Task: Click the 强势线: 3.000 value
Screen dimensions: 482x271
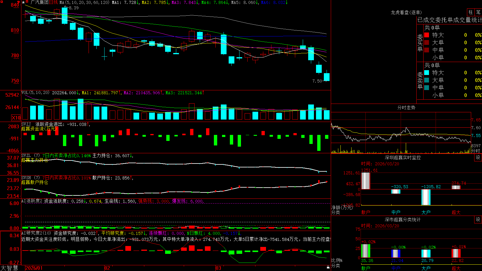Action: 154,201
